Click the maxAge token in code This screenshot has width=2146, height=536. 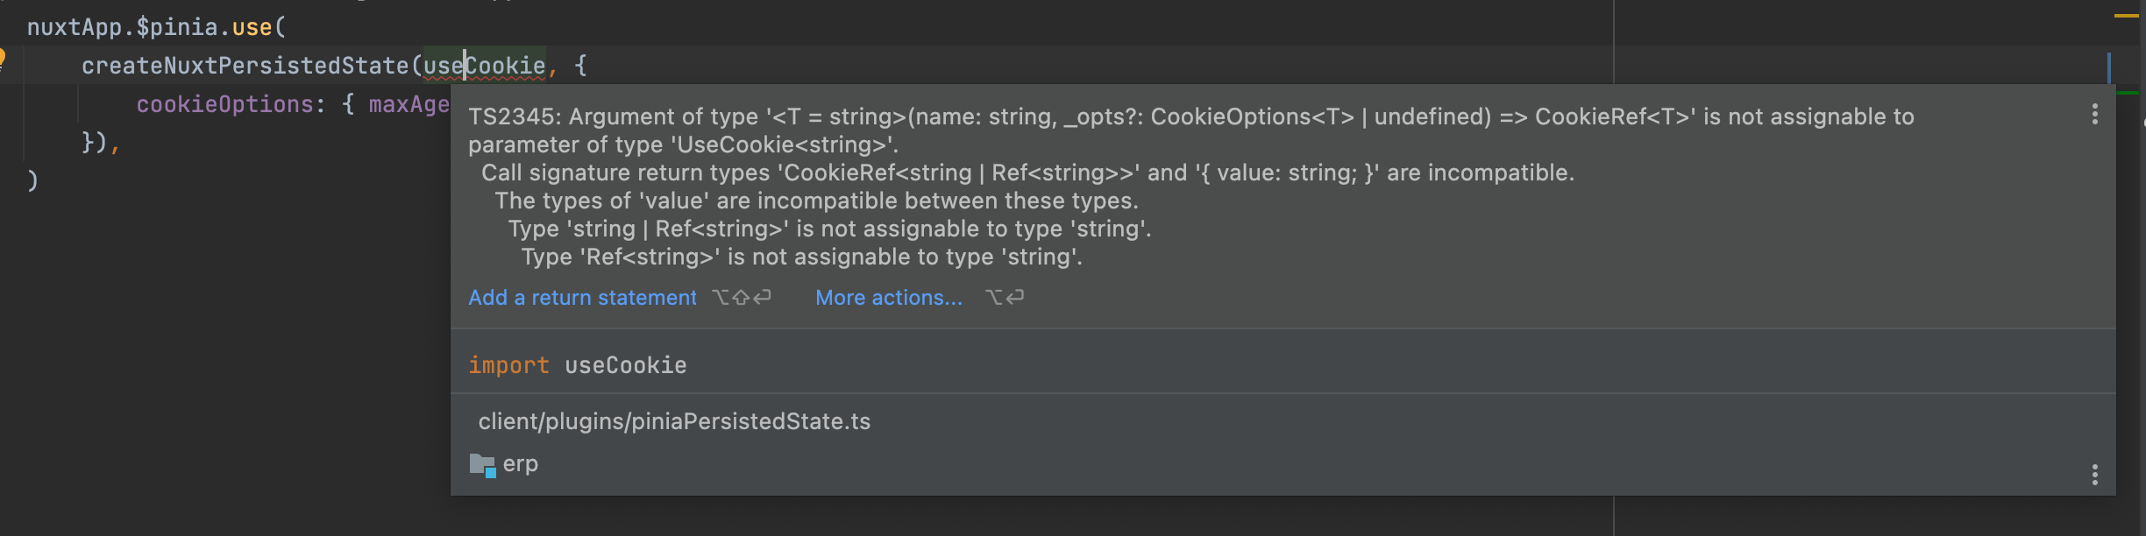click(x=410, y=104)
